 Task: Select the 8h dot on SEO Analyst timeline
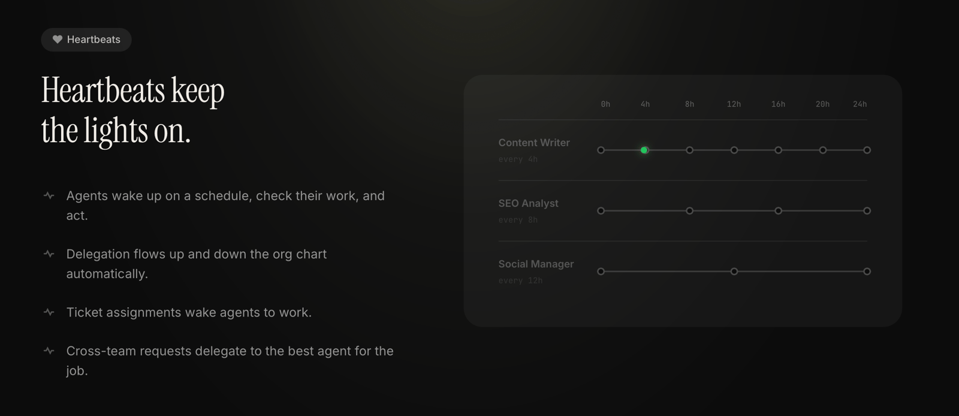[x=690, y=211]
